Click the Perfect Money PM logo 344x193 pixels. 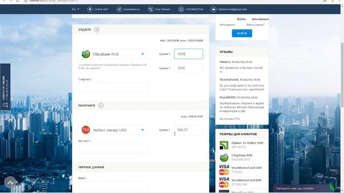click(86, 130)
